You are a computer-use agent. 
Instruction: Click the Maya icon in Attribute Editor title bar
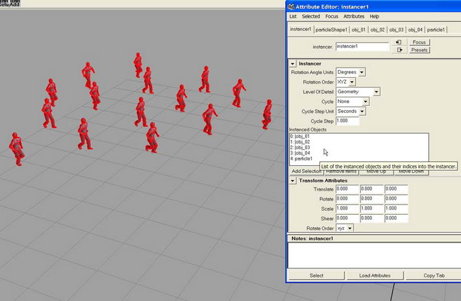tap(292, 6)
